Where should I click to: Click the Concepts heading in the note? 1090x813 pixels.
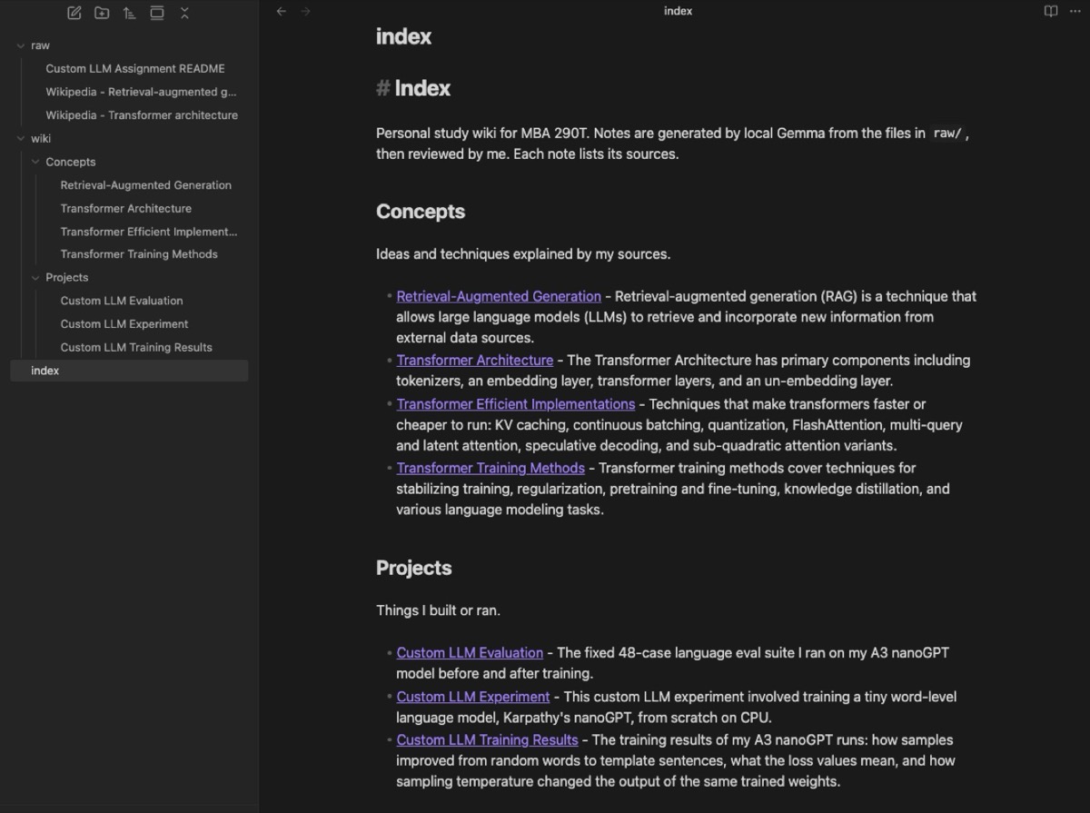click(x=421, y=212)
